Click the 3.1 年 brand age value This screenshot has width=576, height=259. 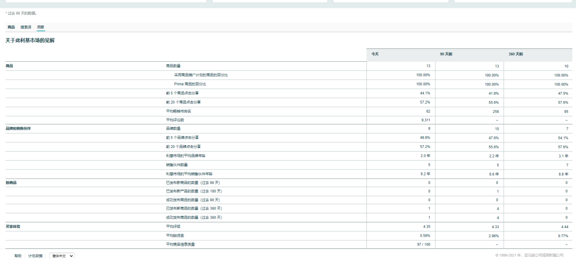(x=564, y=156)
